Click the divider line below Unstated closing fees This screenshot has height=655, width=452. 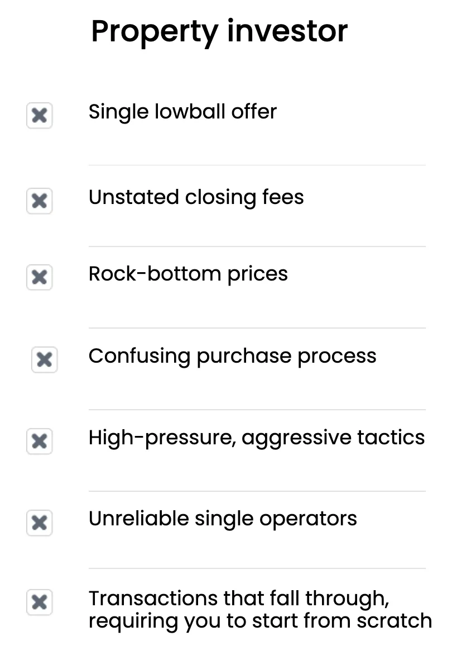click(x=257, y=246)
